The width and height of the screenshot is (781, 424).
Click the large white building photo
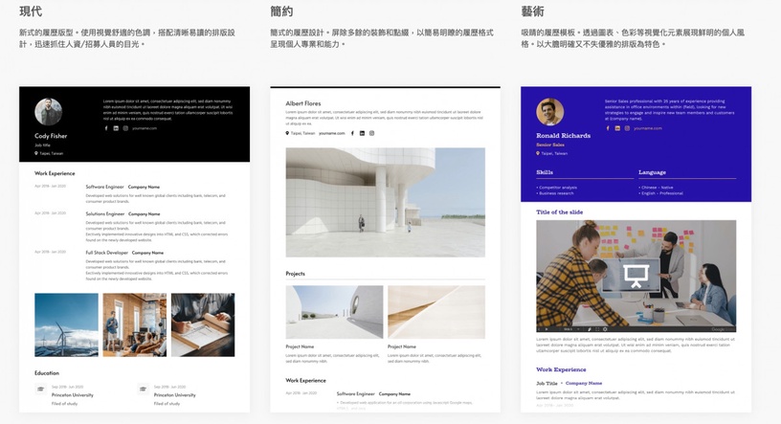385,202
